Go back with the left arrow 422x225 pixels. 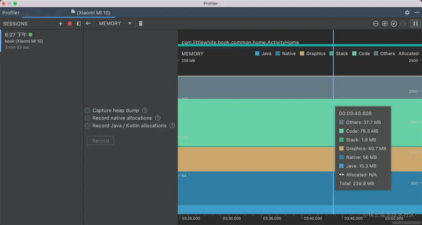click(88, 23)
